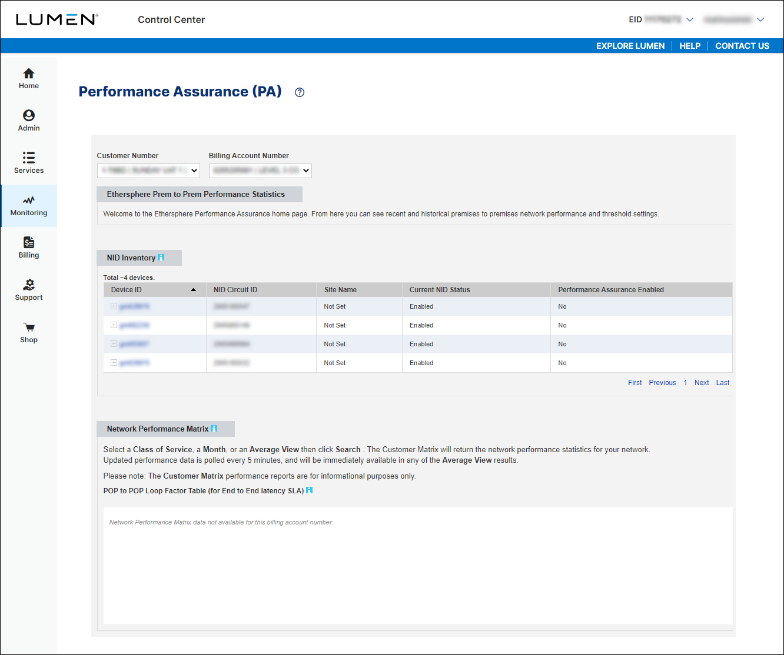The height and width of the screenshot is (655, 784).
Task: Go to Previous page of NID Inventory
Action: point(663,383)
